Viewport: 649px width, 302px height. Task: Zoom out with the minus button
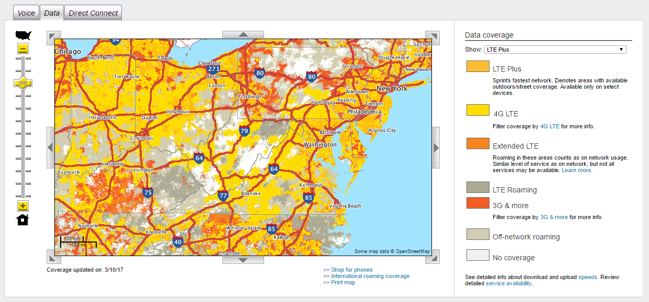pyautogui.click(x=23, y=49)
